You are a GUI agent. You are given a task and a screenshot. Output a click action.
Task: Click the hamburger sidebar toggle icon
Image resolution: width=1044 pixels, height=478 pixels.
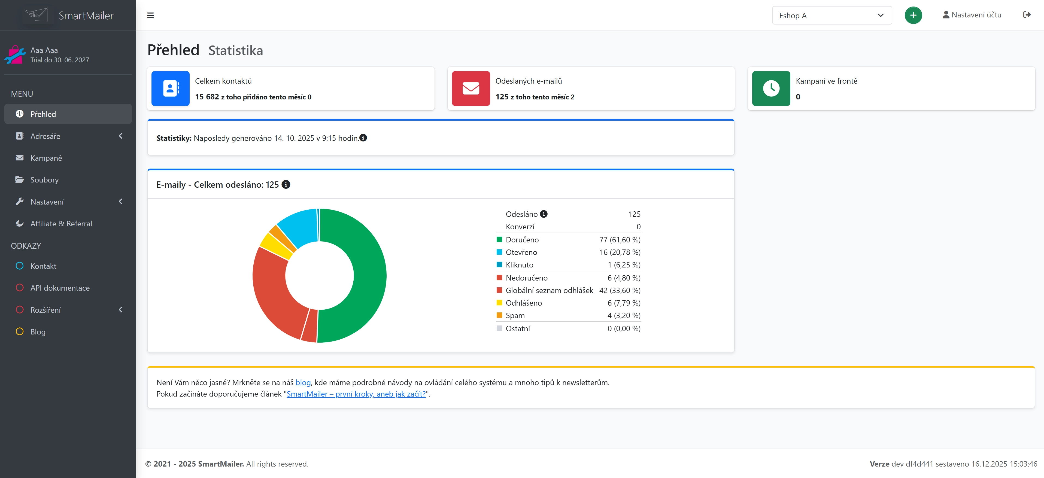tap(150, 16)
